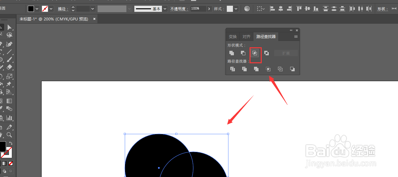398x177 pixels.
Task: Apply the Crop pathfinder
Action: click(268, 69)
